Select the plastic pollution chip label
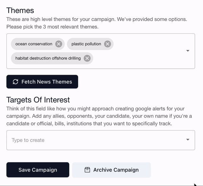 tap(86, 44)
